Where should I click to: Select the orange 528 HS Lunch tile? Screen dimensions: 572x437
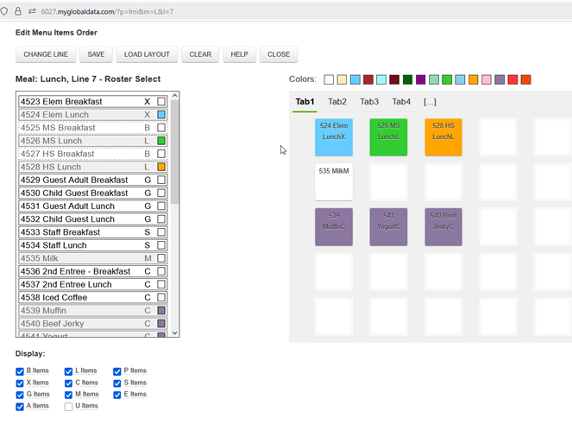[x=443, y=137]
